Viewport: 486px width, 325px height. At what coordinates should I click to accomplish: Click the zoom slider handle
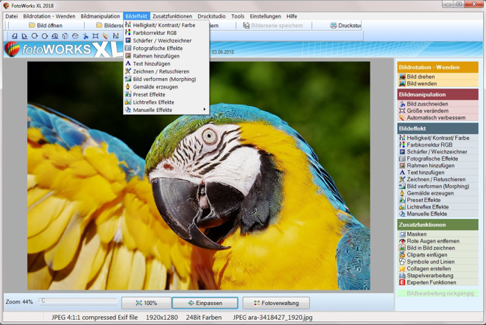tap(43, 301)
